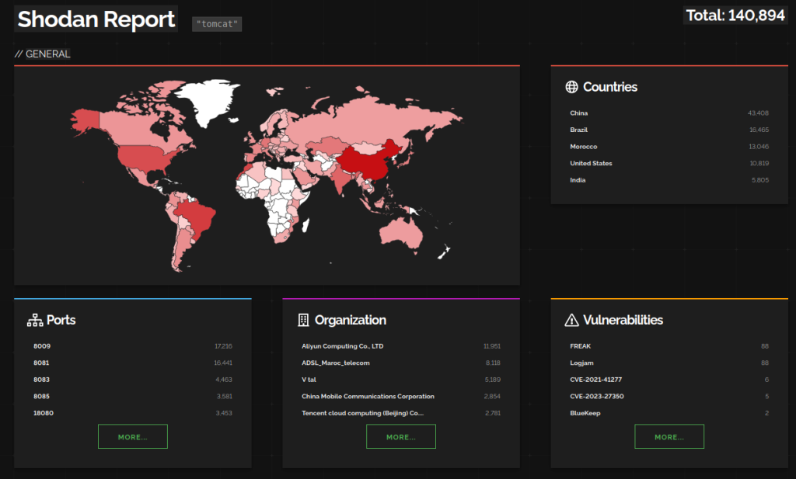Open MORE... button in the Vulnerabilities panel
Screen dimensions: 796x479
669,436
